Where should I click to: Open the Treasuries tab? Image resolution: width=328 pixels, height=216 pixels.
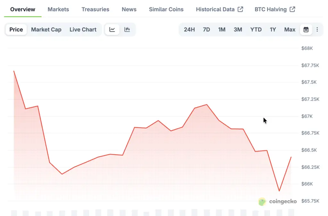pos(95,9)
